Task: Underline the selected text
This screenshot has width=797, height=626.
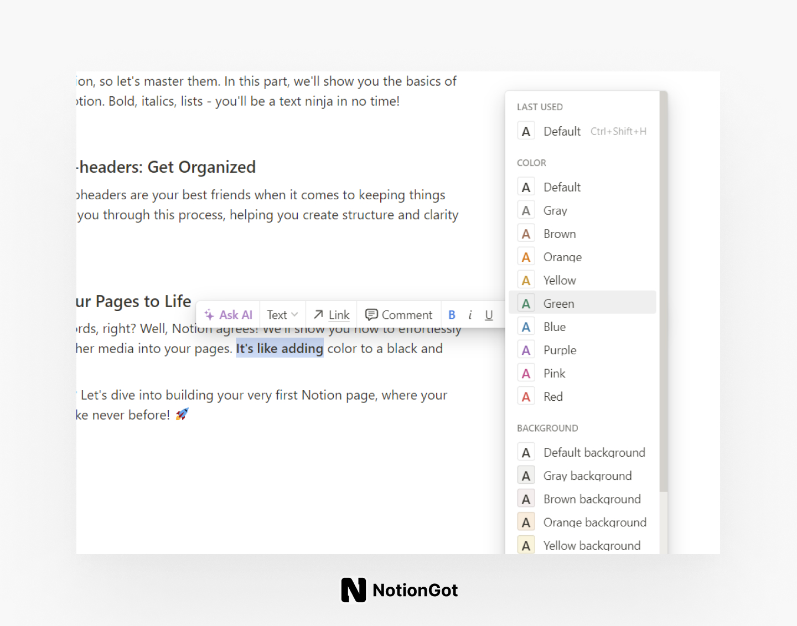Action: pyautogui.click(x=489, y=314)
